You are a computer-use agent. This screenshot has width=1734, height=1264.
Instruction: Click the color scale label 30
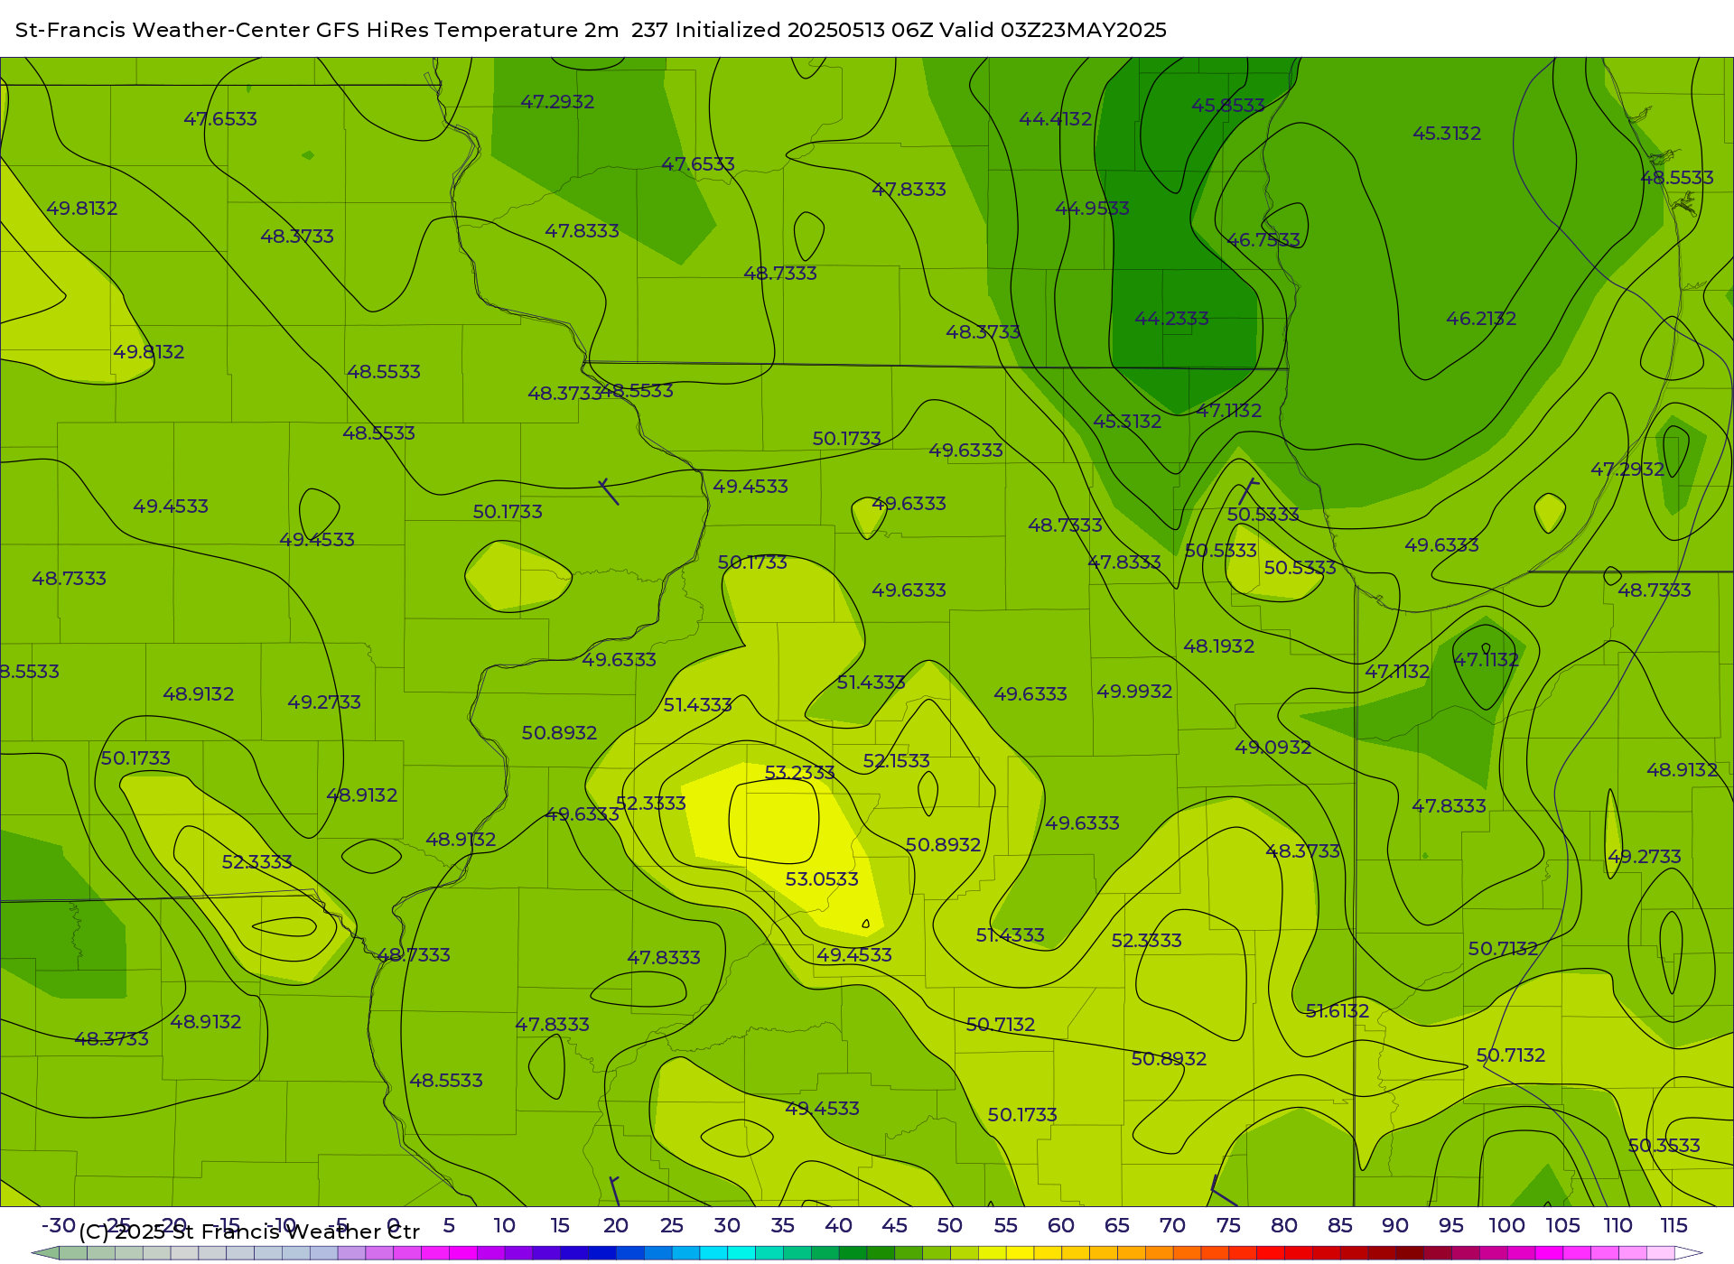pyautogui.click(x=727, y=1226)
